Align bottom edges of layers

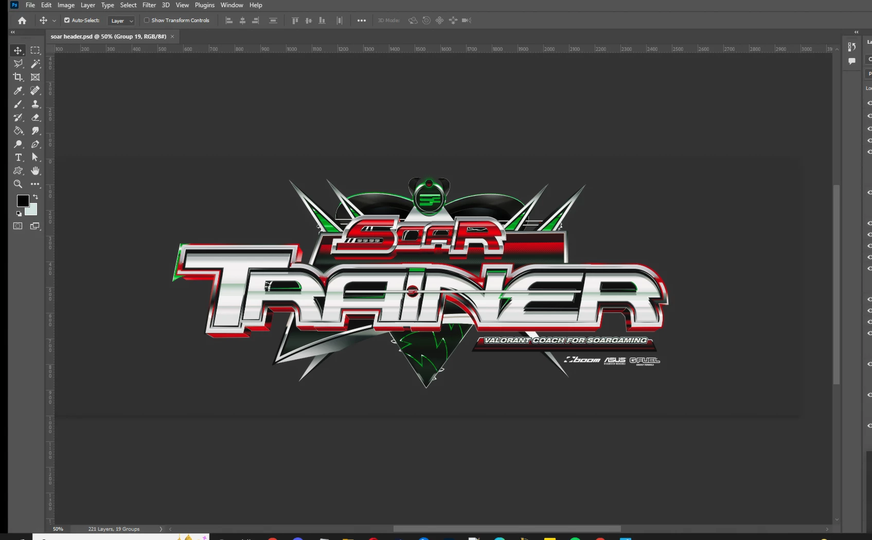[x=322, y=21]
